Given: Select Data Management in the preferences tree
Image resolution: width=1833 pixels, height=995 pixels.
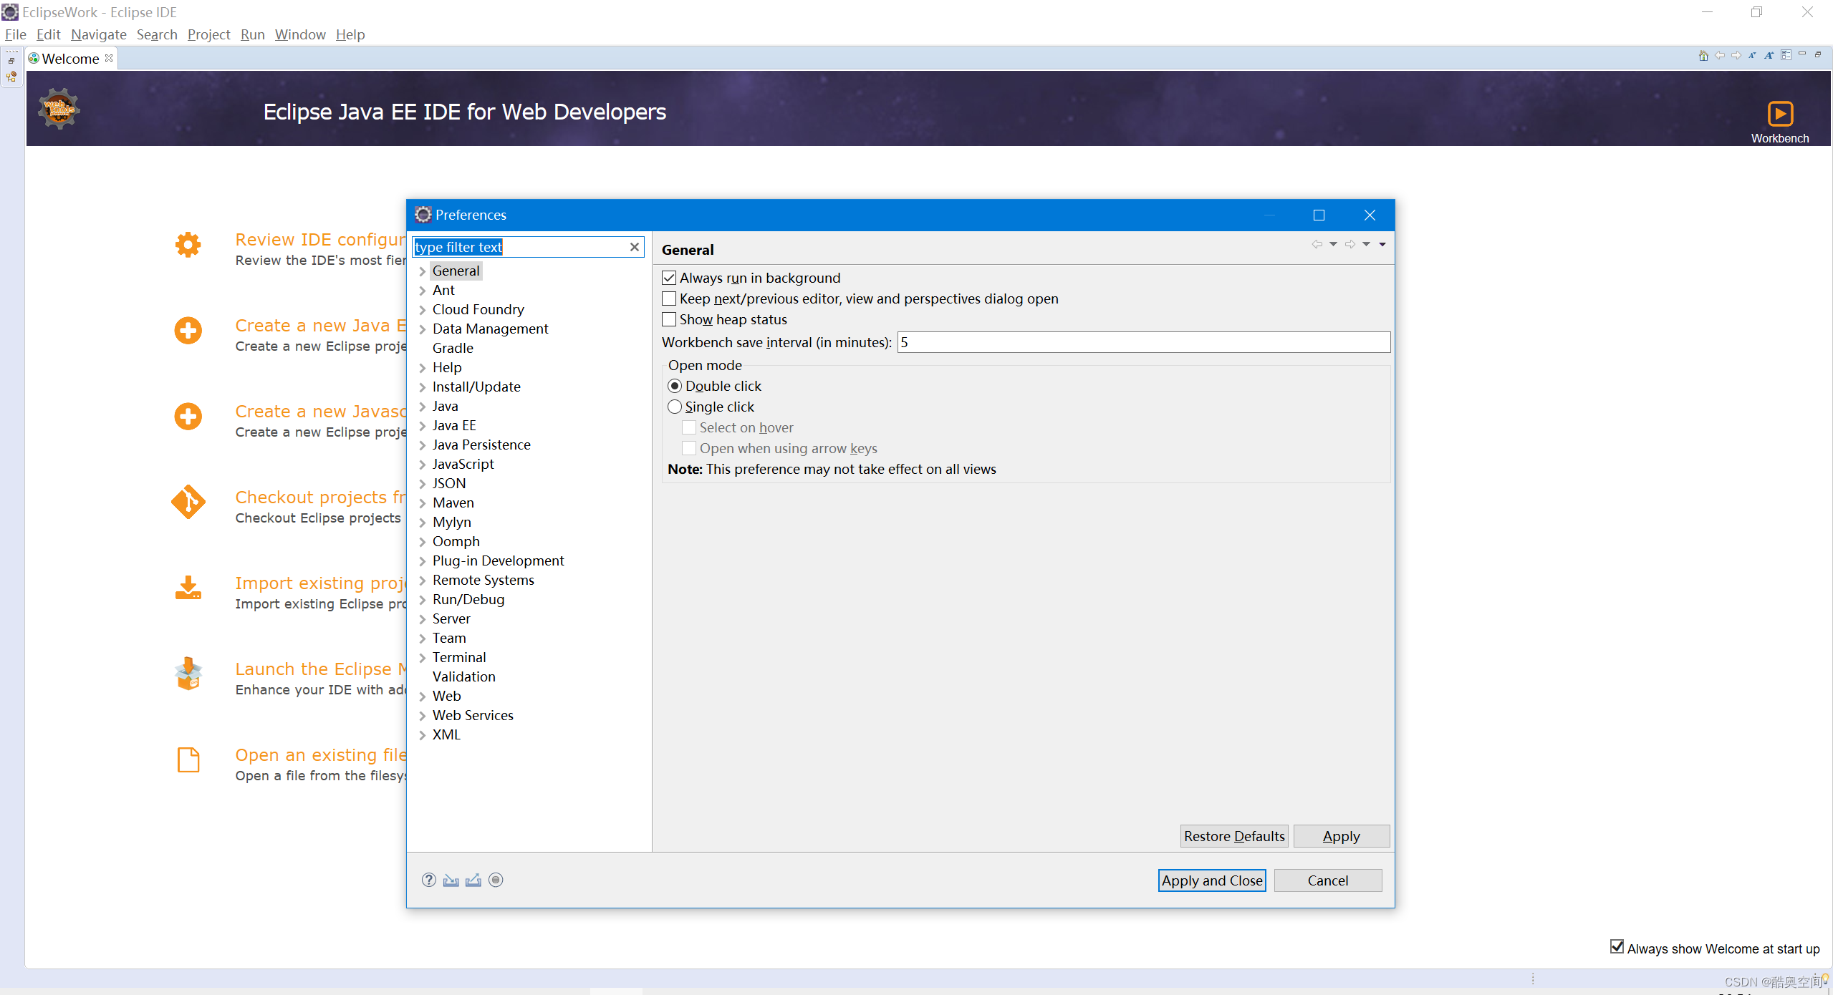Looking at the screenshot, I should [x=490, y=329].
